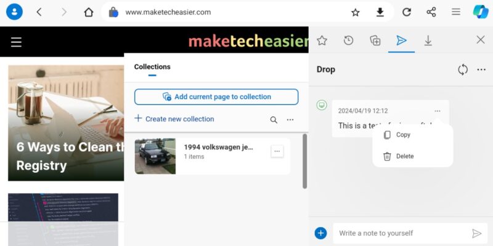
Task: Click the Drop sync refresh icon
Action: point(463,69)
